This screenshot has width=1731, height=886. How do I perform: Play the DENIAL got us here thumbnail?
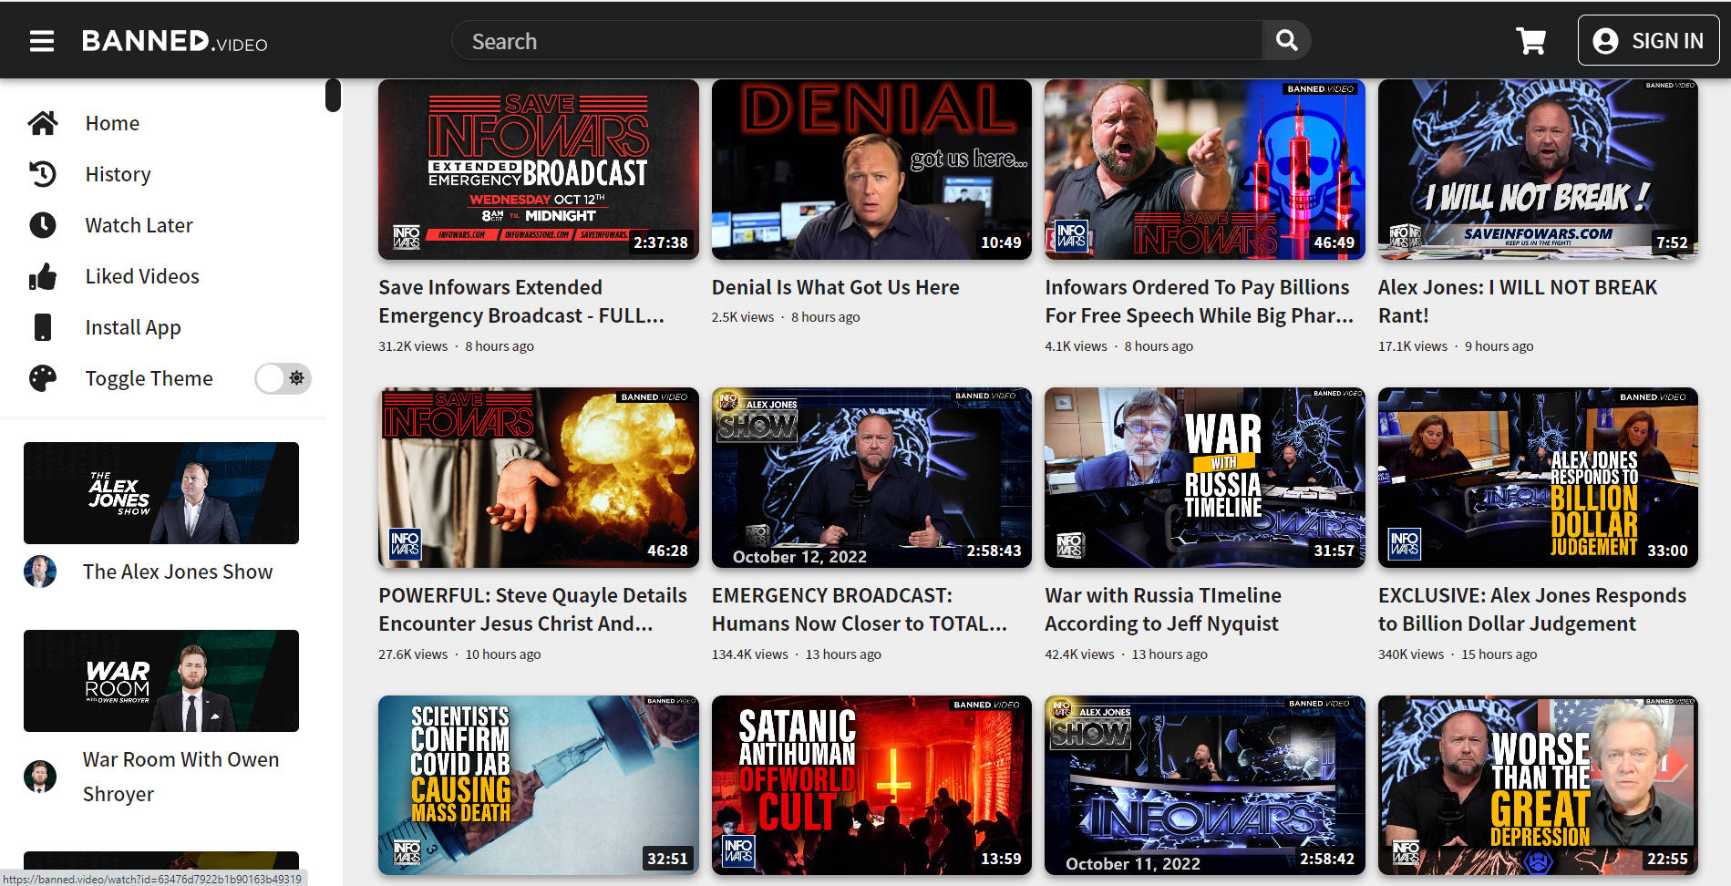pyautogui.click(x=871, y=170)
